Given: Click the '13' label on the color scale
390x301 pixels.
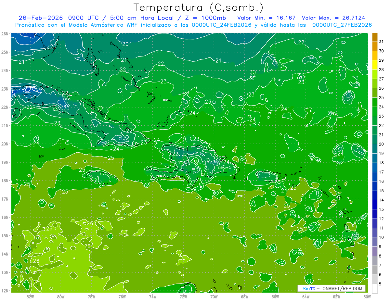Looking at the screenshot, I should click(x=382, y=209).
